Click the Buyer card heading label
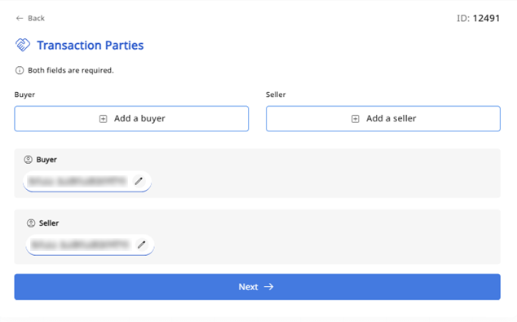This screenshot has height=322, width=517. [x=46, y=160]
